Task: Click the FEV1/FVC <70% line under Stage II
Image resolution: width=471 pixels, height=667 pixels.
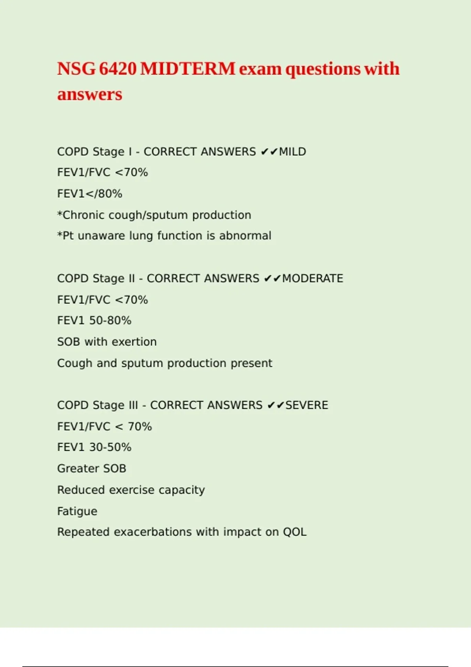Action: click(102, 300)
